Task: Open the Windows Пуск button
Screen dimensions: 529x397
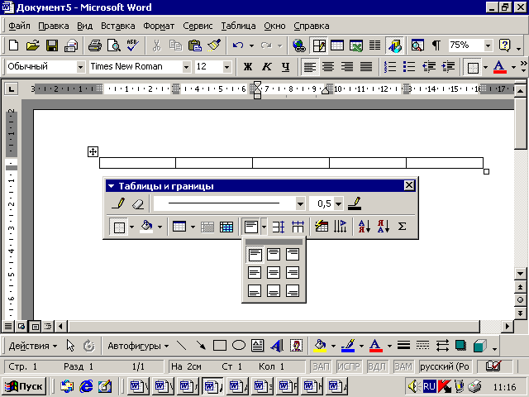Action: click(x=24, y=386)
